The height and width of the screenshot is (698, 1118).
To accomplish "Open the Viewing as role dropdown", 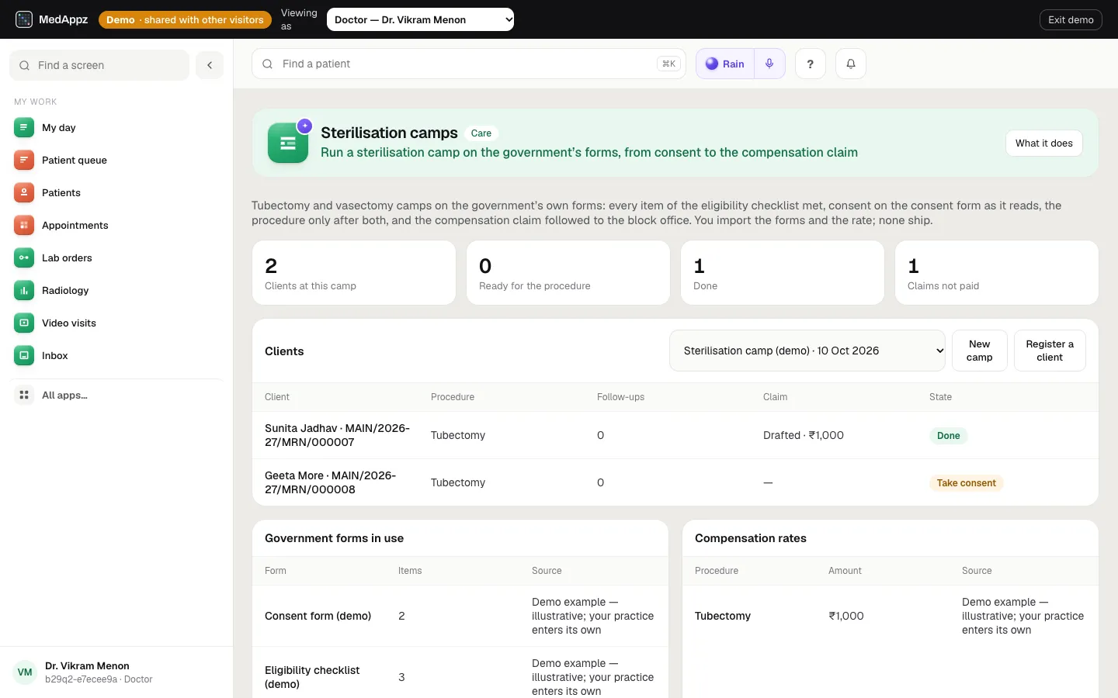I will click(x=421, y=19).
